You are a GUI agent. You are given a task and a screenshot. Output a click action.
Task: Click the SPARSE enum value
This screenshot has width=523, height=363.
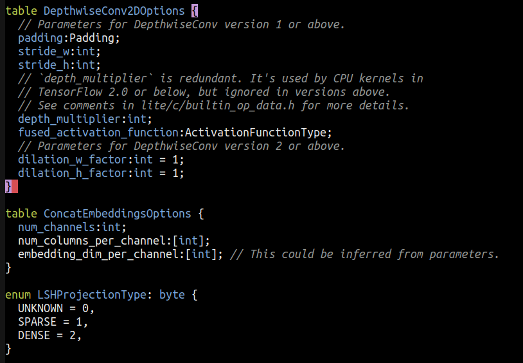(37, 322)
